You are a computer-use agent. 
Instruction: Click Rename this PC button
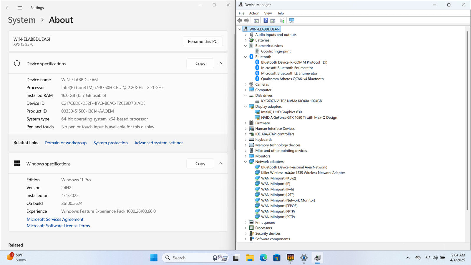(203, 42)
